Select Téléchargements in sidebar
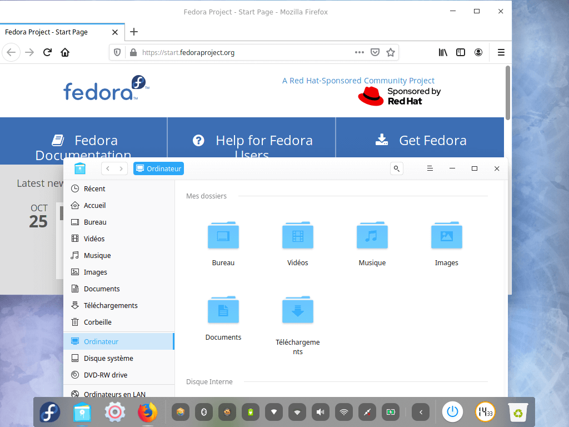 point(119,306)
